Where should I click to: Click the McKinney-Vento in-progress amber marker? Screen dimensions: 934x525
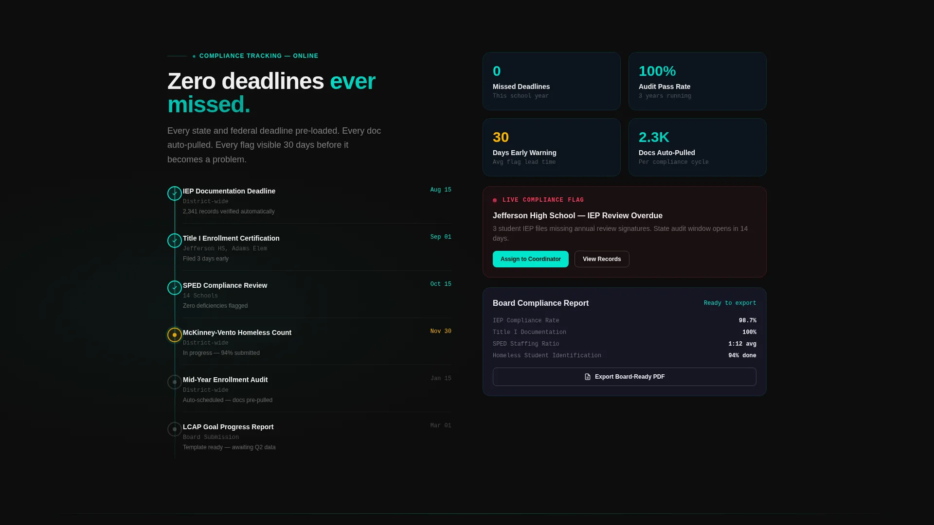pyautogui.click(x=175, y=335)
